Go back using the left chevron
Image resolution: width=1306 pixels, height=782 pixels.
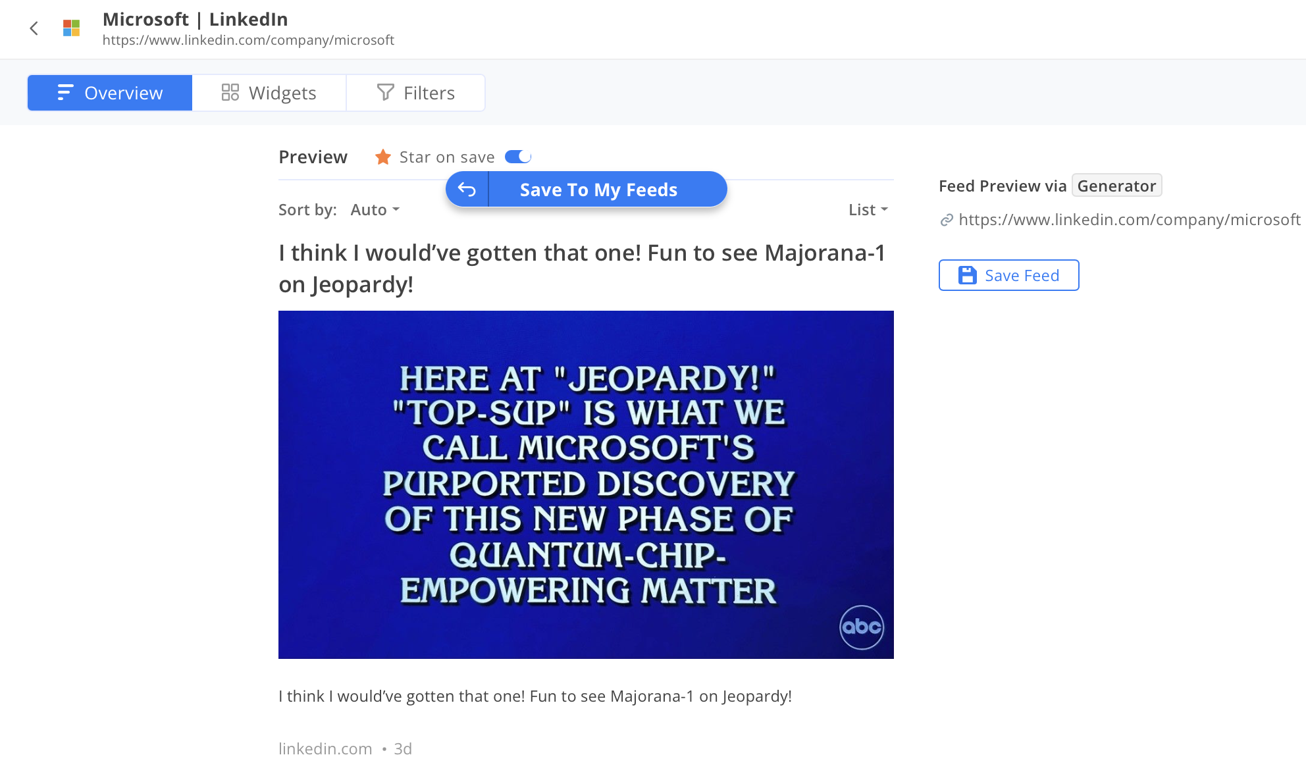pyautogui.click(x=34, y=28)
